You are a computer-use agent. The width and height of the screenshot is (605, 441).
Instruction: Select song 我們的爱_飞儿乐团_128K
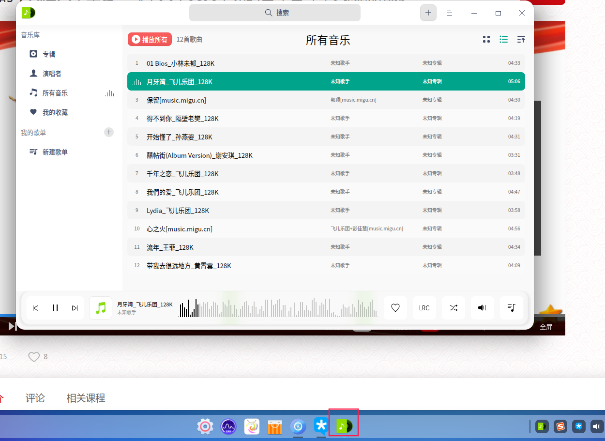pyautogui.click(x=326, y=192)
